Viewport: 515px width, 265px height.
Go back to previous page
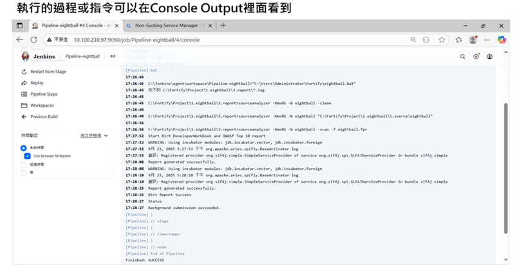click(x=20, y=40)
